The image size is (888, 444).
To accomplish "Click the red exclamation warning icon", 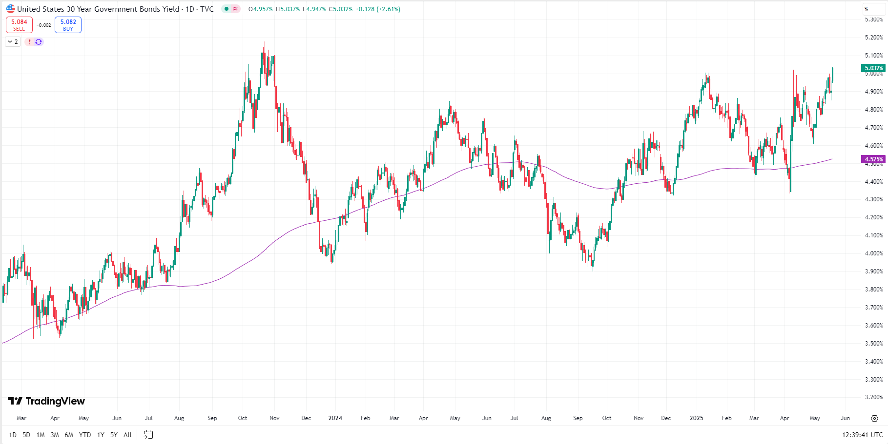I will click(30, 42).
